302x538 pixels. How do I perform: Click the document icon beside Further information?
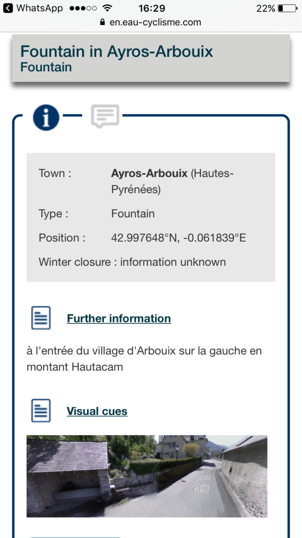[x=41, y=318]
